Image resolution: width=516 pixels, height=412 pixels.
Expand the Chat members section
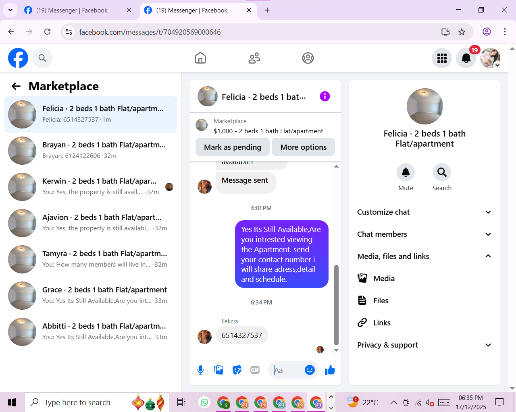424,234
